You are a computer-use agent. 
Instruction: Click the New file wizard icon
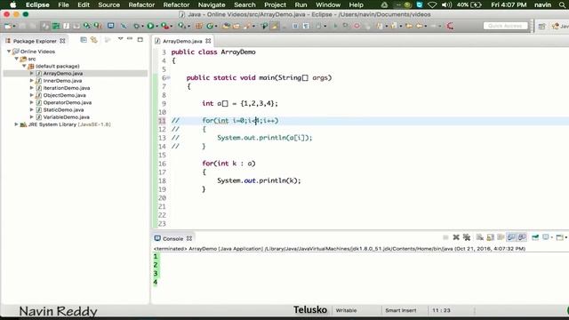click(7, 26)
